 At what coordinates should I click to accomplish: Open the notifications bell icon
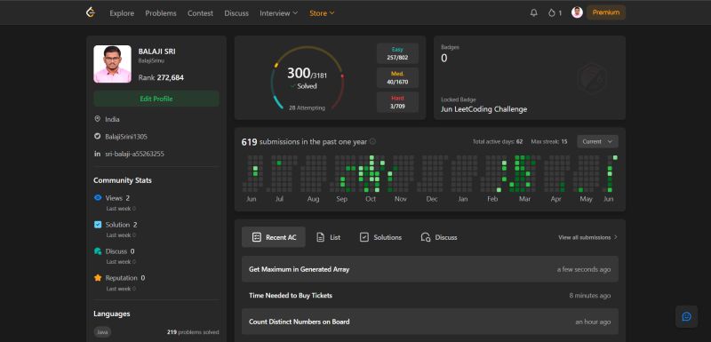pyautogui.click(x=534, y=12)
